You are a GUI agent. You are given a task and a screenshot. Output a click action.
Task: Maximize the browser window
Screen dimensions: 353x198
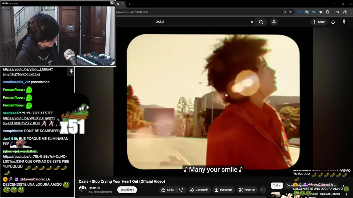[x=343, y=4]
